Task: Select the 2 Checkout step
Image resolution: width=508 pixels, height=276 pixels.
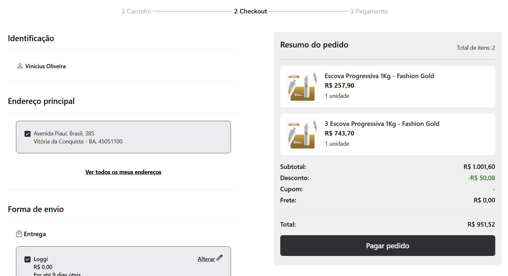Action: (x=251, y=11)
